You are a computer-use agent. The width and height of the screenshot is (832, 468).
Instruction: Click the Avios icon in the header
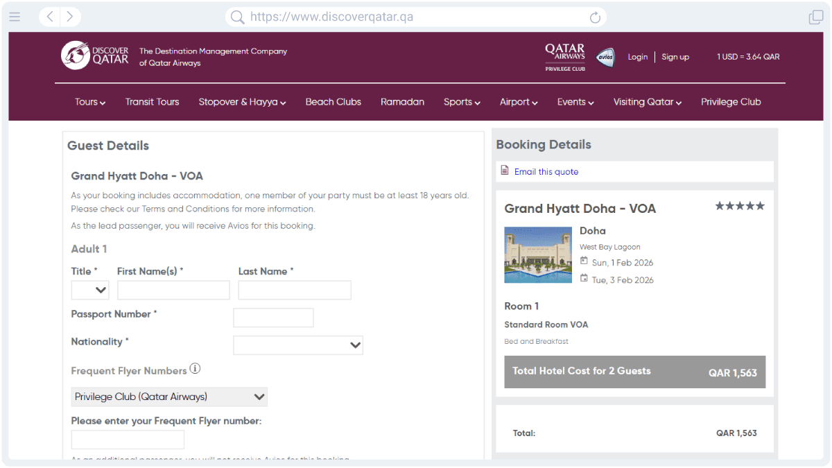click(x=605, y=58)
